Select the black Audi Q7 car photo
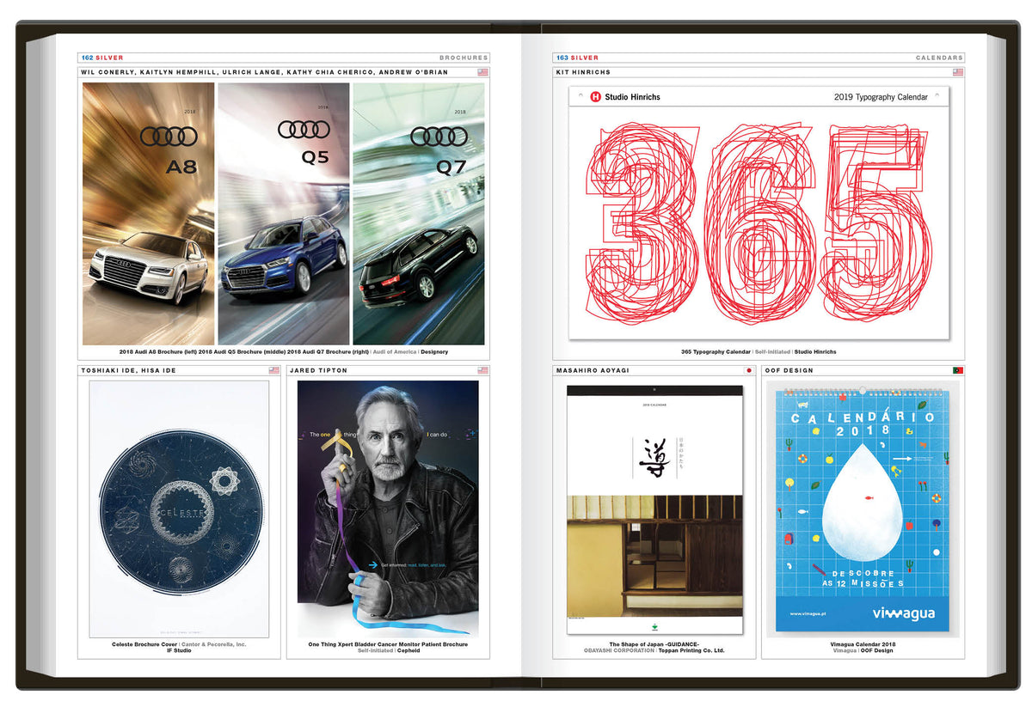Image resolution: width=1032 pixels, height=713 pixels. click(x=418, y=266)
